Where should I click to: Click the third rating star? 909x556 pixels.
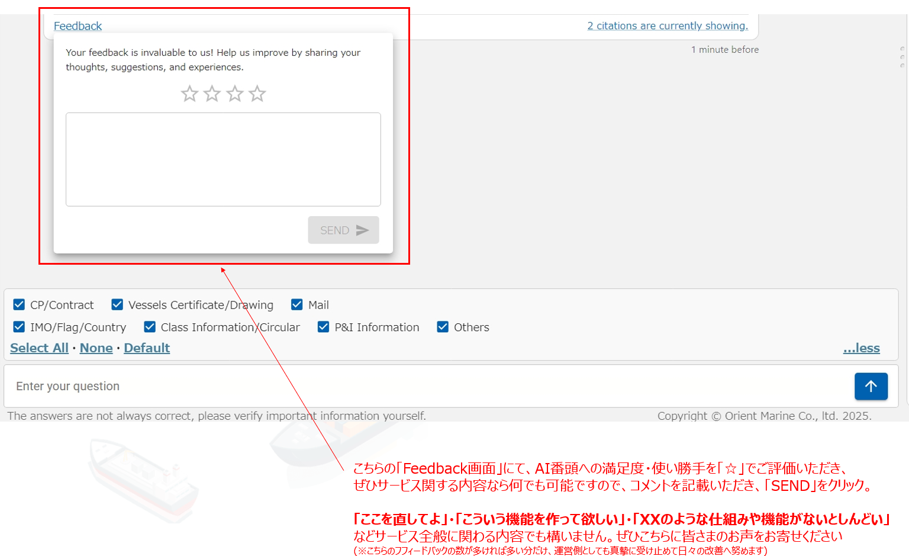tap(235, 94)
